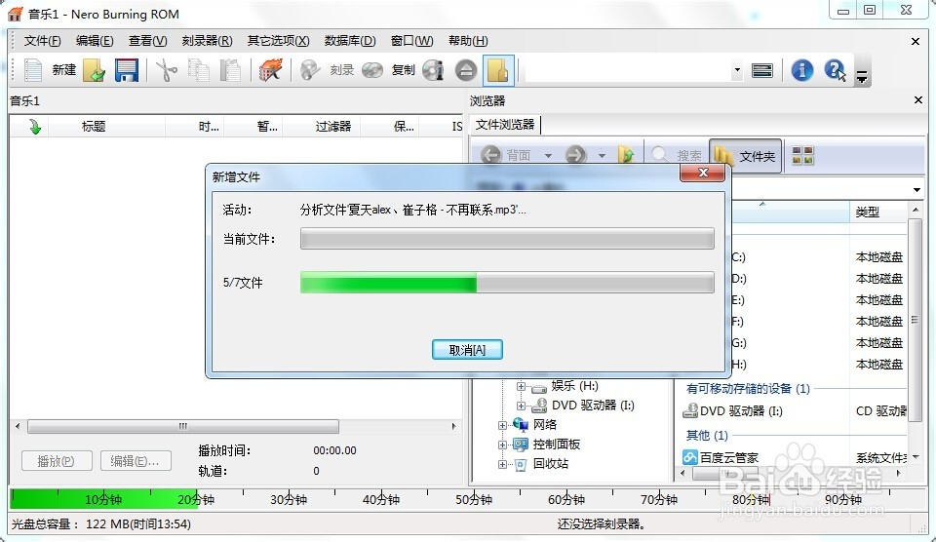This screenshot has height=542, width=936.
Task: Open the 其它选项(X) menu
Action: (278, 41)
